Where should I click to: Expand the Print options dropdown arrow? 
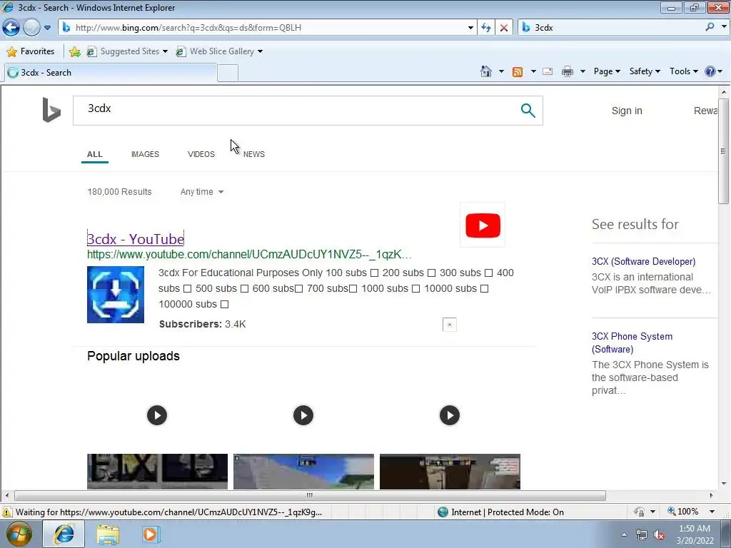click(x=583, y=71)
